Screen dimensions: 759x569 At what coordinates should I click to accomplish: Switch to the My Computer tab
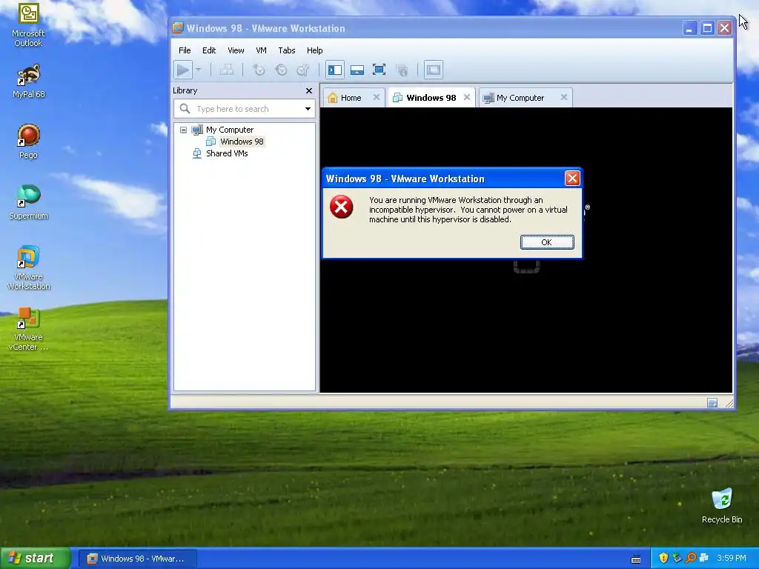point(520,98)
